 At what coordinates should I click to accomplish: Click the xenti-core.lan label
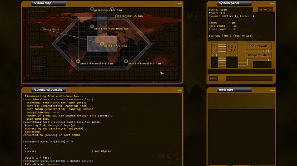pos(116,46)
